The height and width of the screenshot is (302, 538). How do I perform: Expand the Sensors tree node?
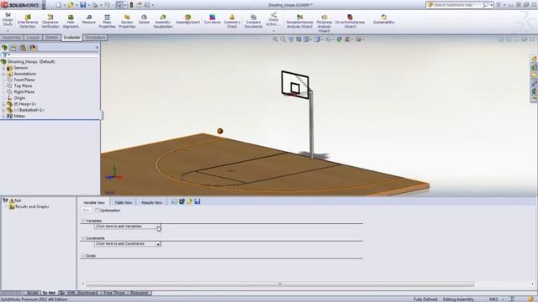(3, 68)
